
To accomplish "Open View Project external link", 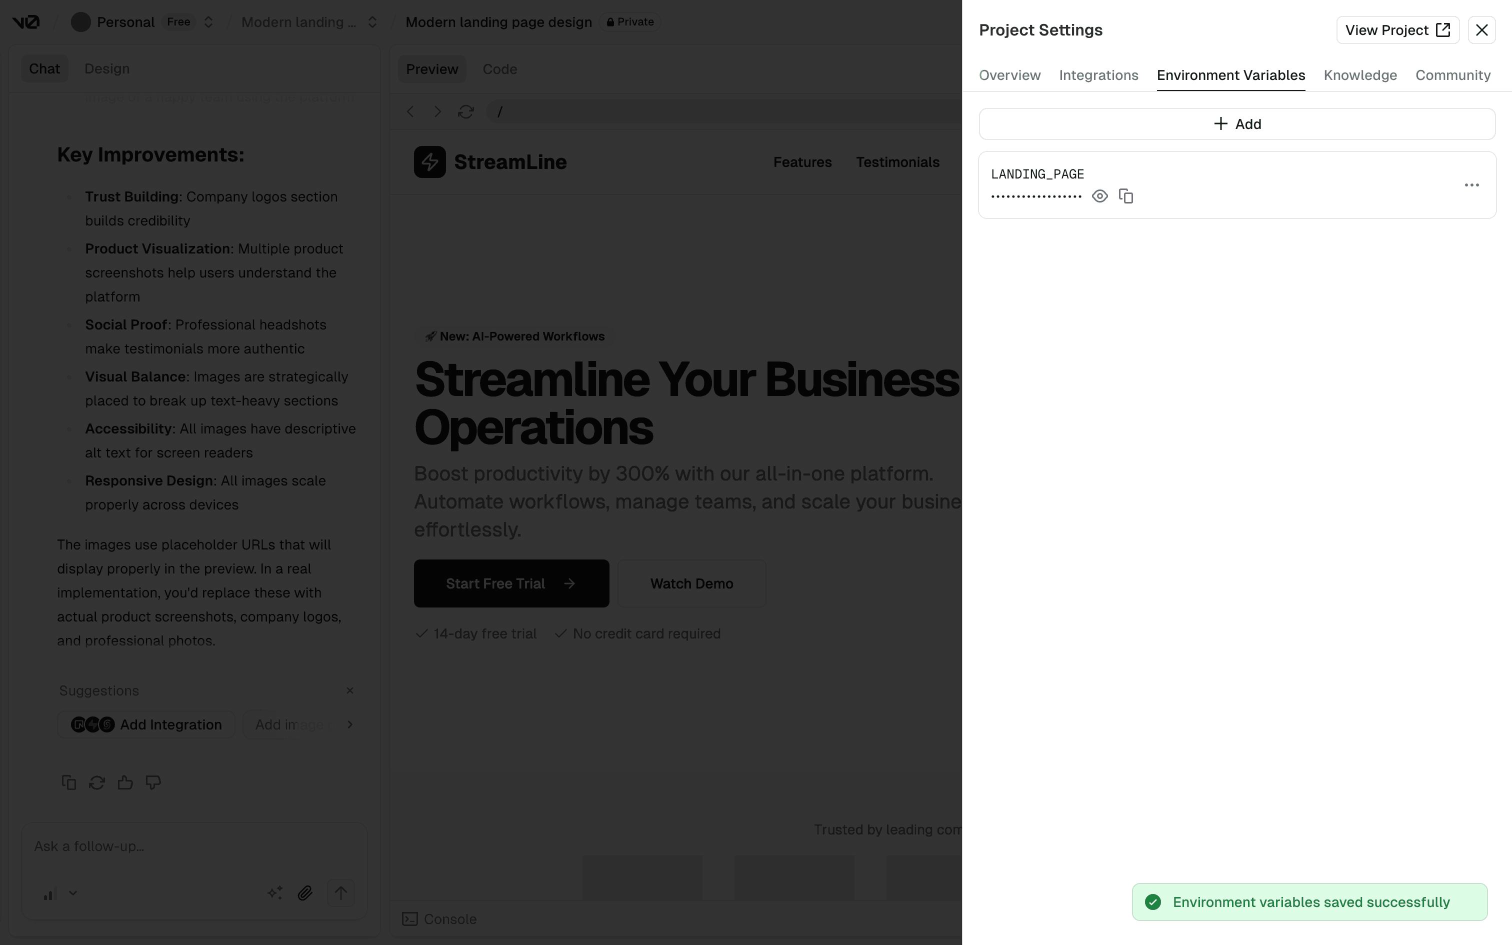I will tap(1397, 30).
